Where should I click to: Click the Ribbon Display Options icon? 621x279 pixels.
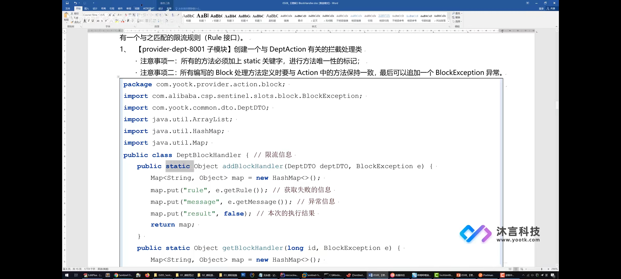(x=528, y=3)
